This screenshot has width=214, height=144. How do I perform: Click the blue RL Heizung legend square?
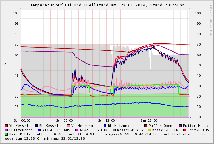105,126
